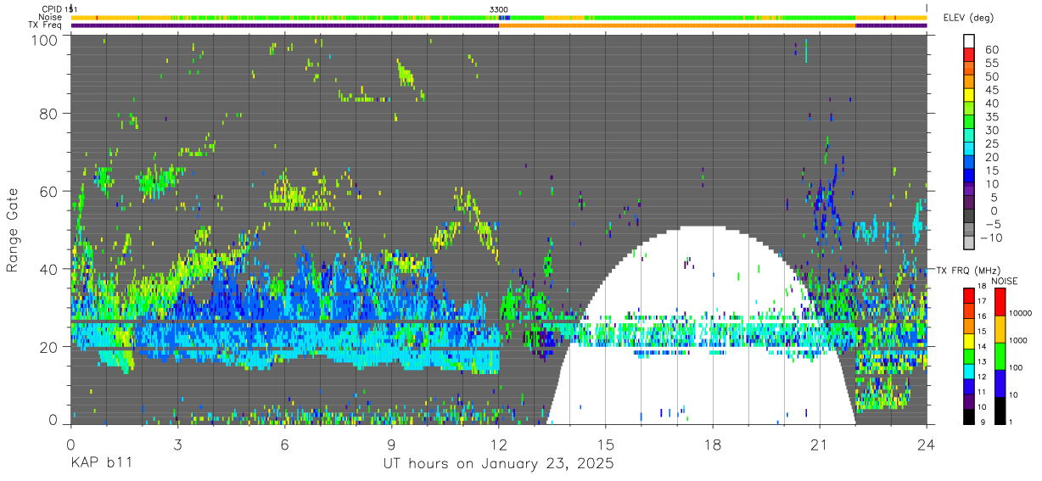
Task: Select the yellow 45 degree elevation color
Action: [x=969, y=96]
